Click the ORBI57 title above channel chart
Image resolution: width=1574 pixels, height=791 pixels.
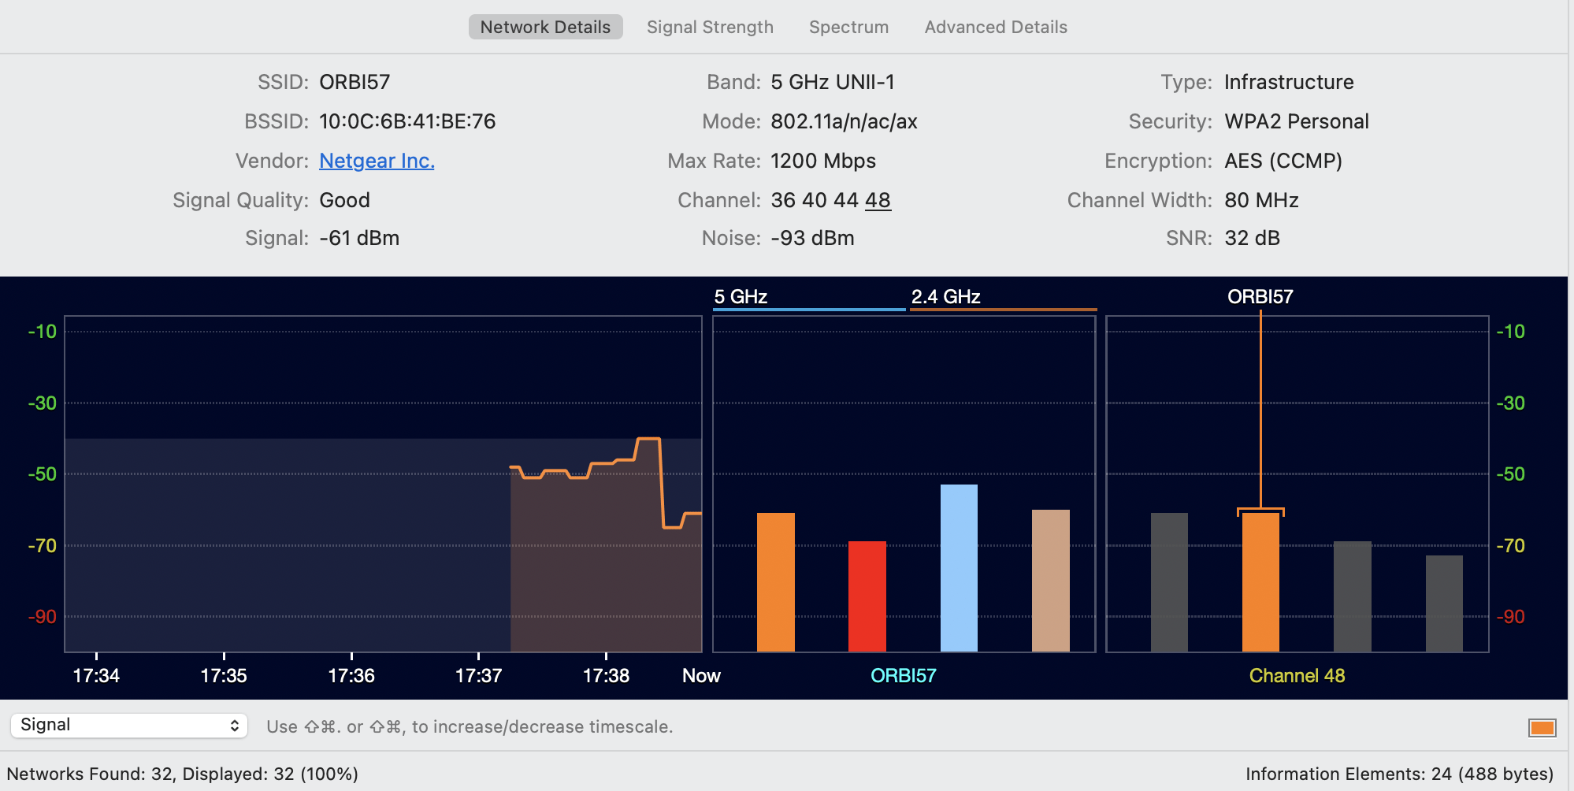(x=1261, y=296)
